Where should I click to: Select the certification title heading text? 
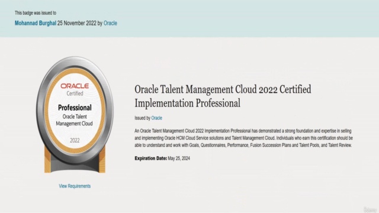(223, 96)
